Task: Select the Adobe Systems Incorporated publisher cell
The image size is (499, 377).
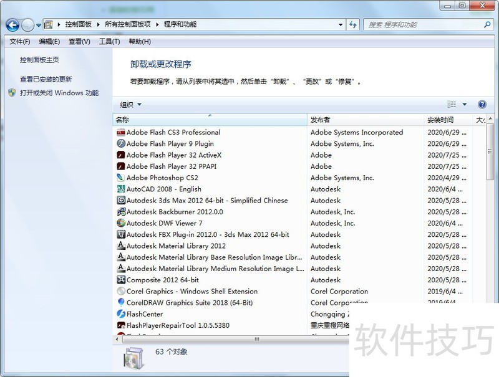Action: [357, 132]
